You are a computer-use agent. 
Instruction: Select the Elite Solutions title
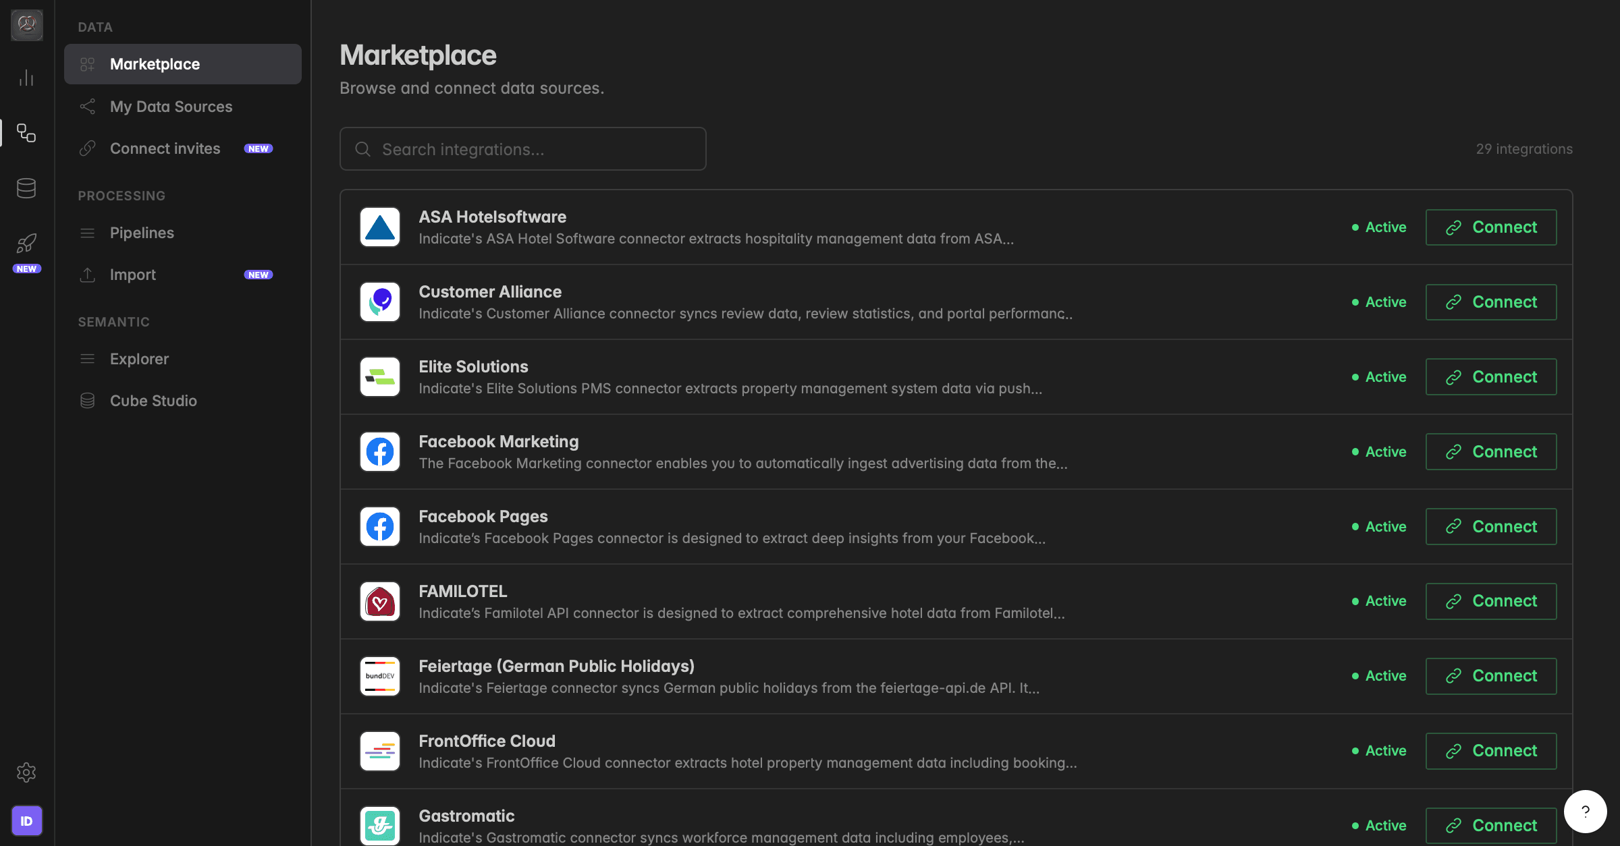pyautogui.click(x=474, y=367)
